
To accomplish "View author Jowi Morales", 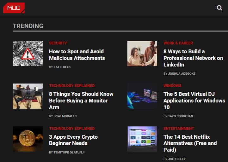I will 65,116.
